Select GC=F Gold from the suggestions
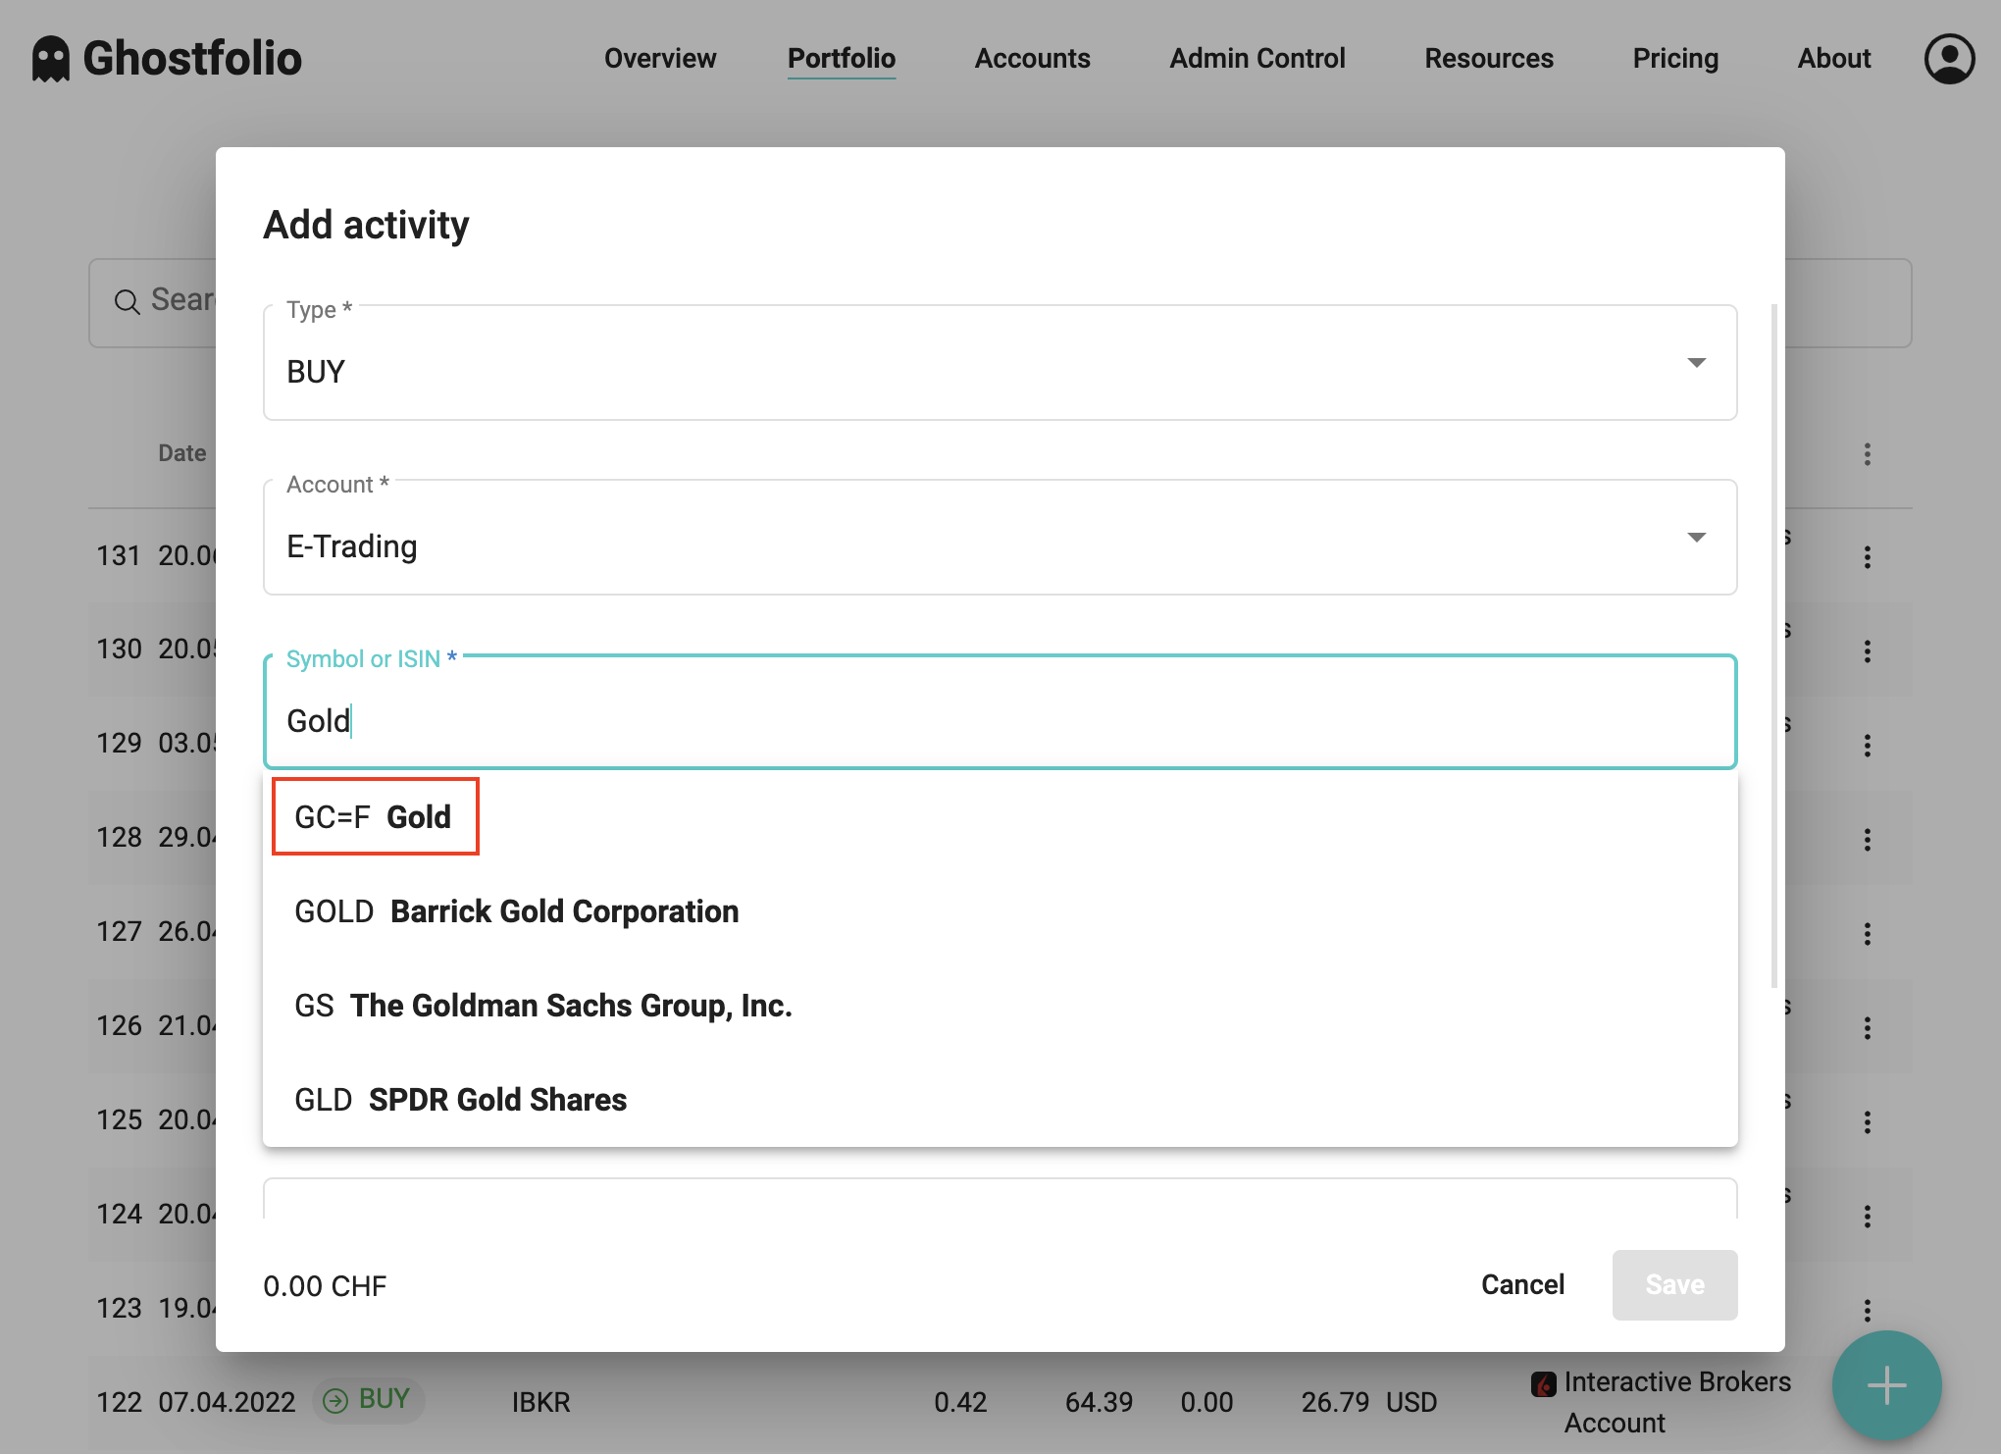Viewport: 2001px width, 1454px height. (374, 815)
